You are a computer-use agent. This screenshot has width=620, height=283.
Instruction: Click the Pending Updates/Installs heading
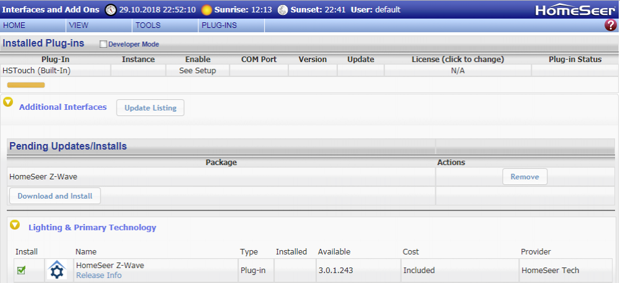(x=68, y=146)
